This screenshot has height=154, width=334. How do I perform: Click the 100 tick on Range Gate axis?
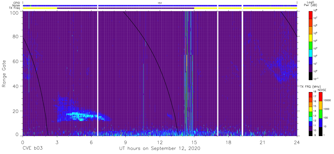(14, 13)
